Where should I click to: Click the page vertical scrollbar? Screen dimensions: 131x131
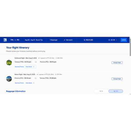pos(130,47)
